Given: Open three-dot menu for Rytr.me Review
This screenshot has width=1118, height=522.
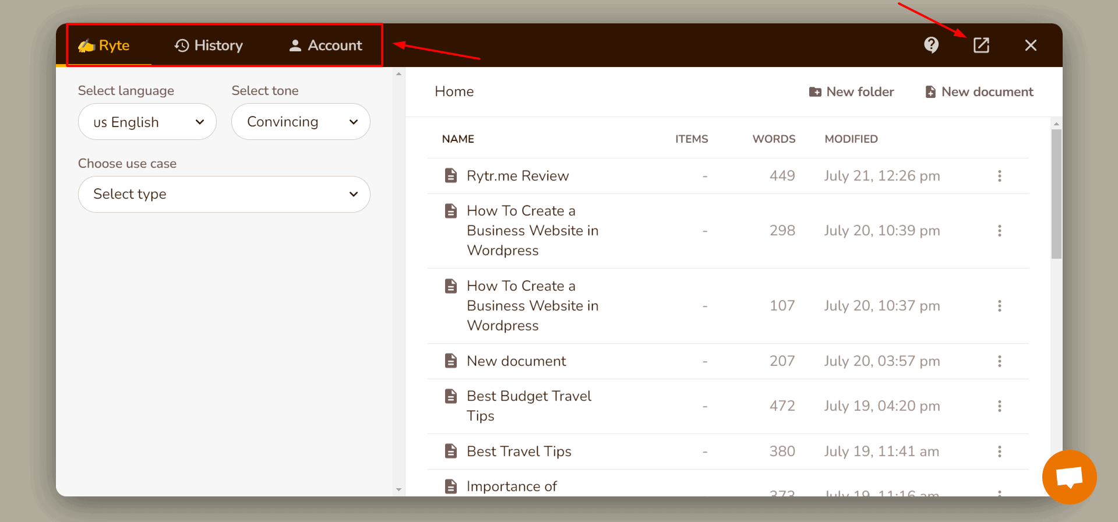Looking at the screenshot, I should click(999, 176).
